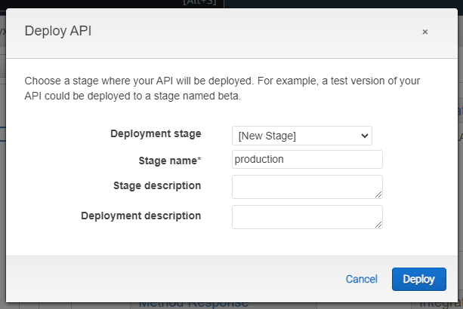Click the stage instructions paragraph text
Image resolution: width=463 pixels, height=309 pixels.
tap(222, 88)
